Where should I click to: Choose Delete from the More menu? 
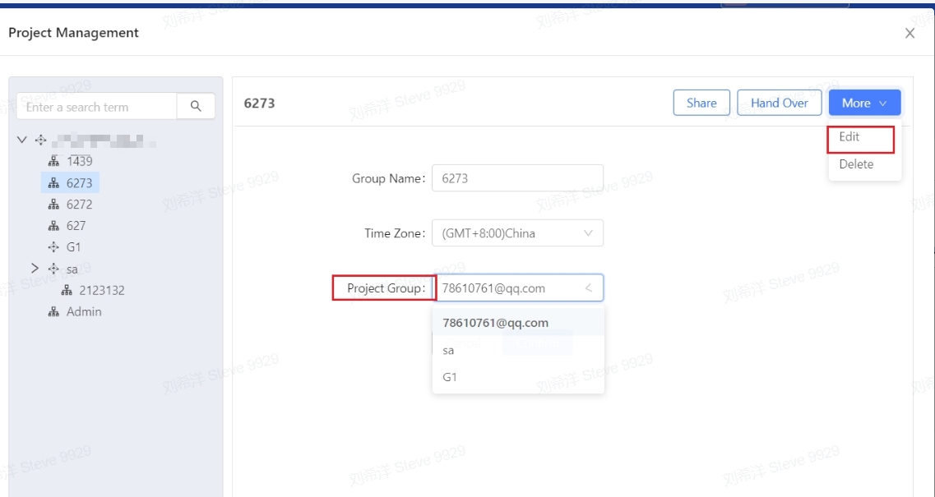[856, 164]
